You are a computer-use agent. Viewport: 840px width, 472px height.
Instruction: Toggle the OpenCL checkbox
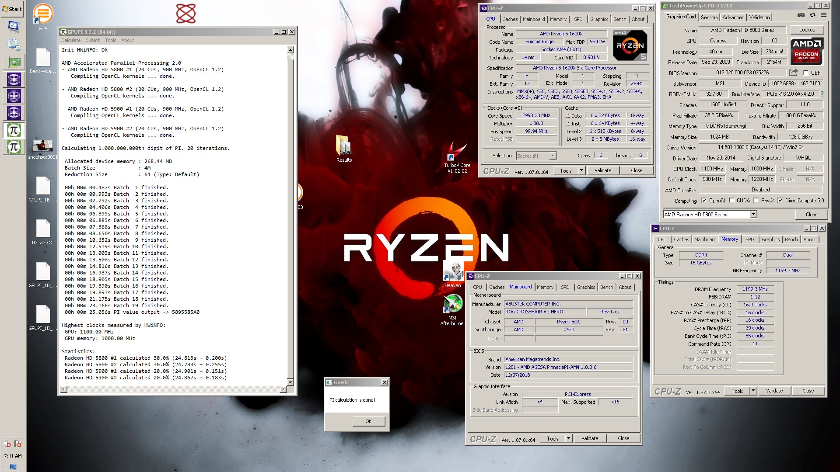[703, 201]
